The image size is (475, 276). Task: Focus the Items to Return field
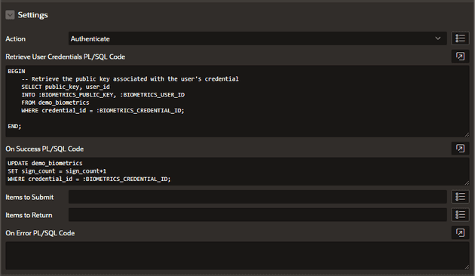(x=258, y=215)
